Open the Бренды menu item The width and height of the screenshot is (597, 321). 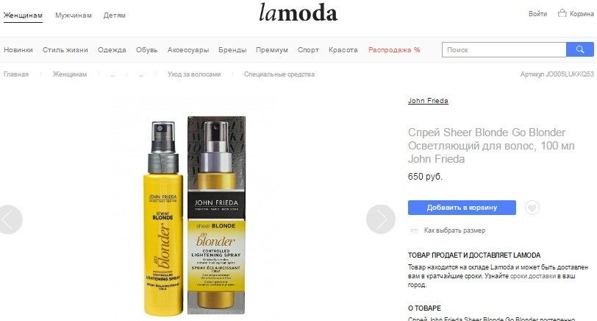point(232,50)
